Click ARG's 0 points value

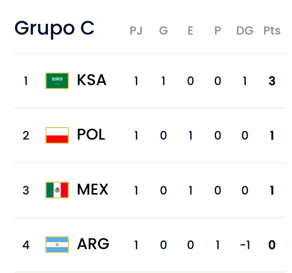point(272,245)
